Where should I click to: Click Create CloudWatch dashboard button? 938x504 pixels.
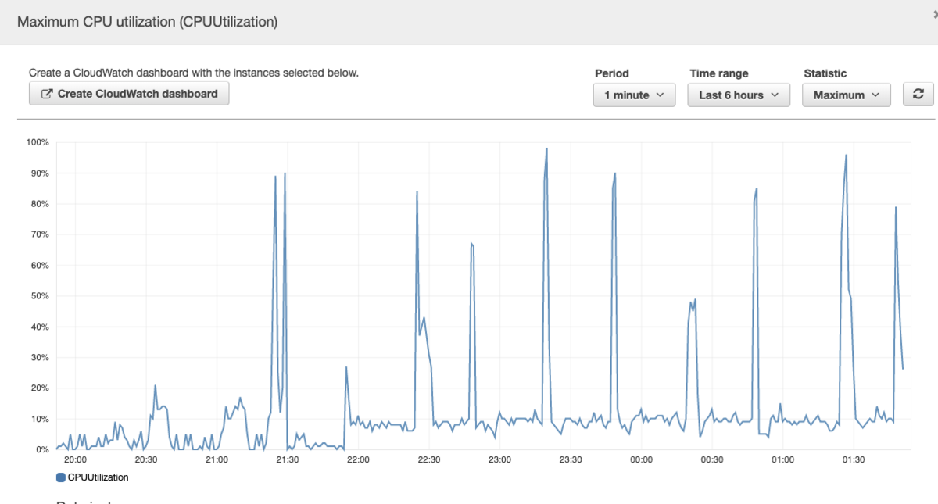click(129, 94)
